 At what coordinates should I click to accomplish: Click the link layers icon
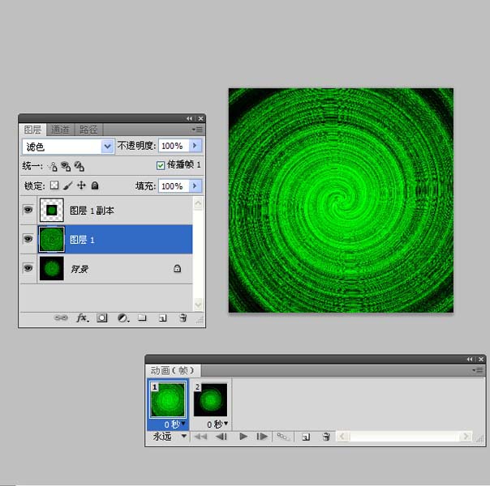point(61,318)
